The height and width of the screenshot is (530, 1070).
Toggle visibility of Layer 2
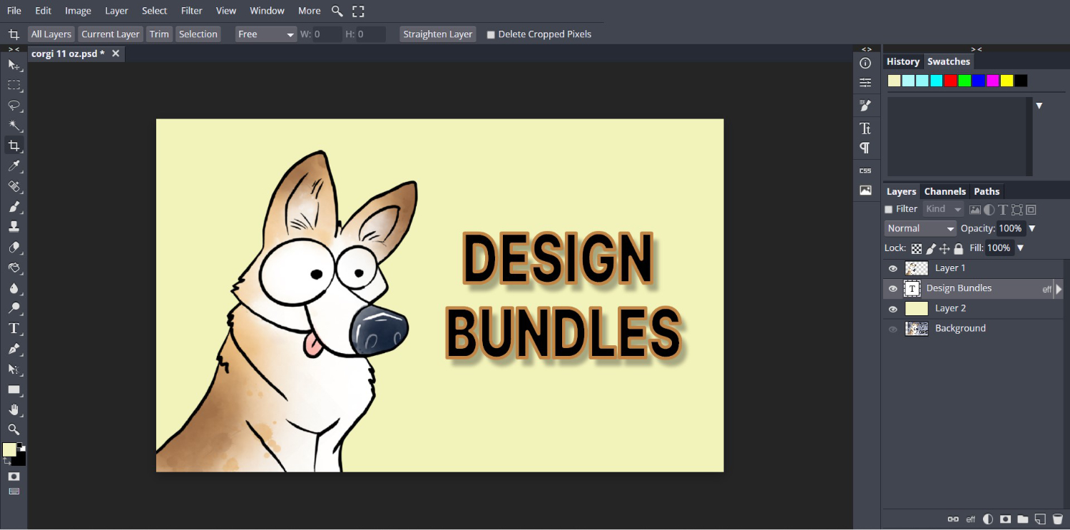click(892, 309)
